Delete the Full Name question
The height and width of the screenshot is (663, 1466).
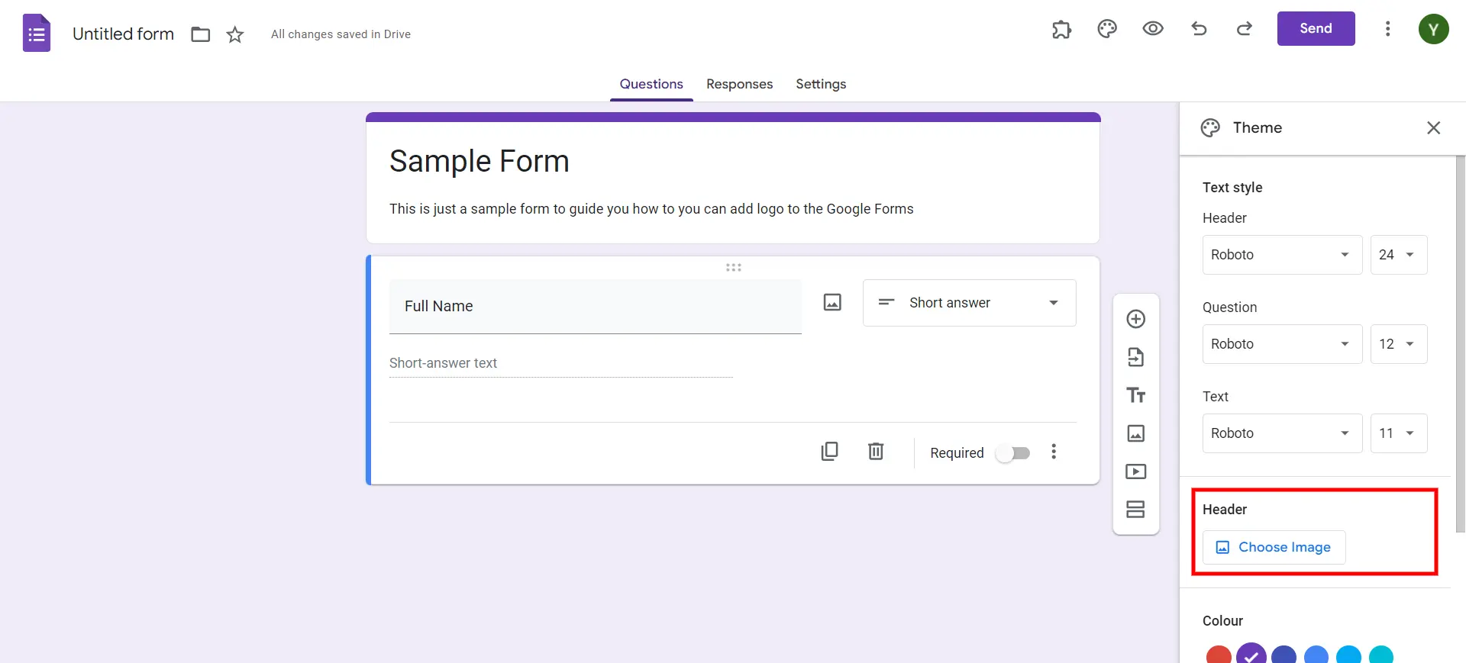point(876,452)
